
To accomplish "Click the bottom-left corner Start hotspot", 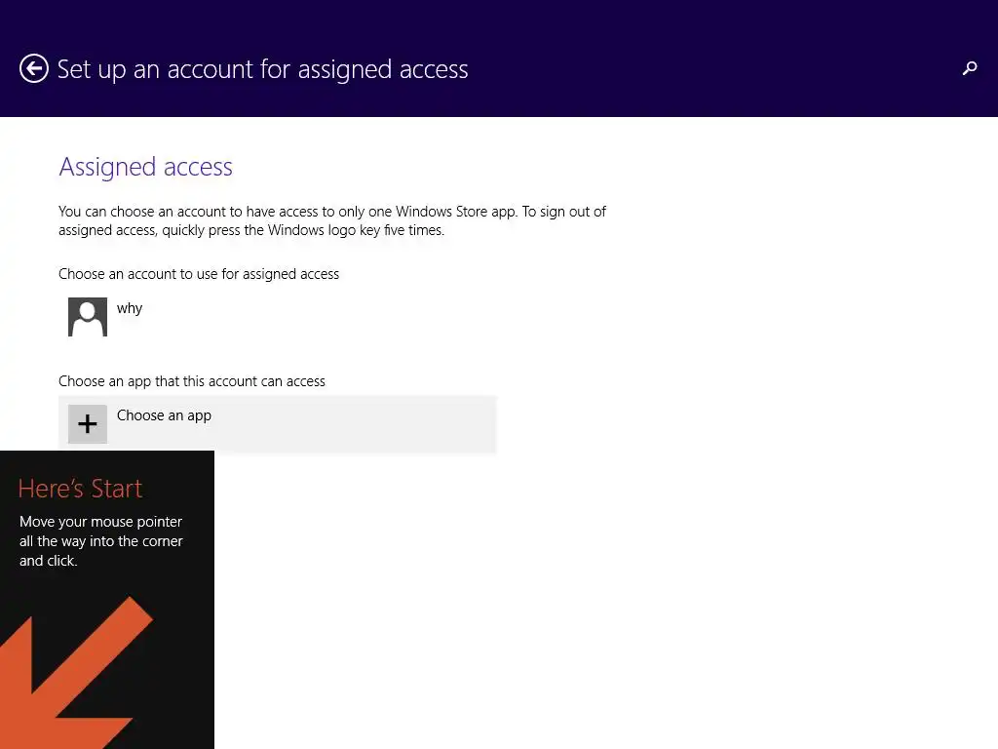I will tap(3, 745).
